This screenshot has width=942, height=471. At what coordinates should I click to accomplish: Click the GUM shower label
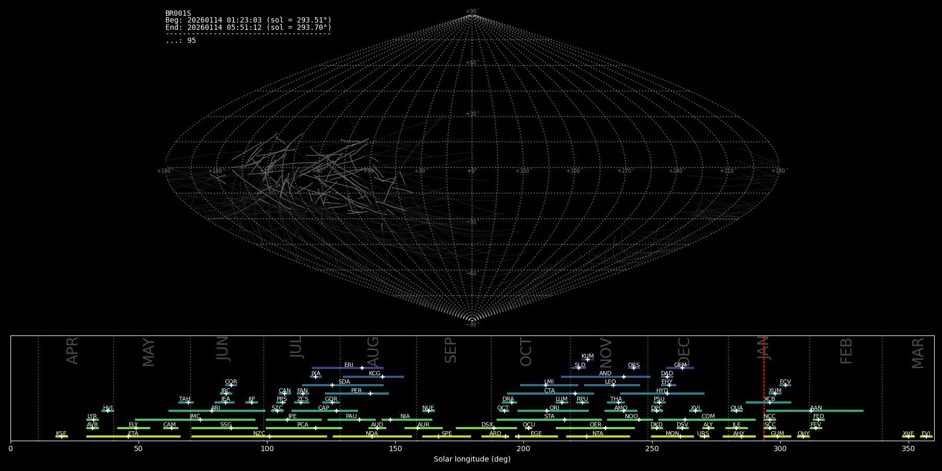pyautogui.click(x=777, y=434)
